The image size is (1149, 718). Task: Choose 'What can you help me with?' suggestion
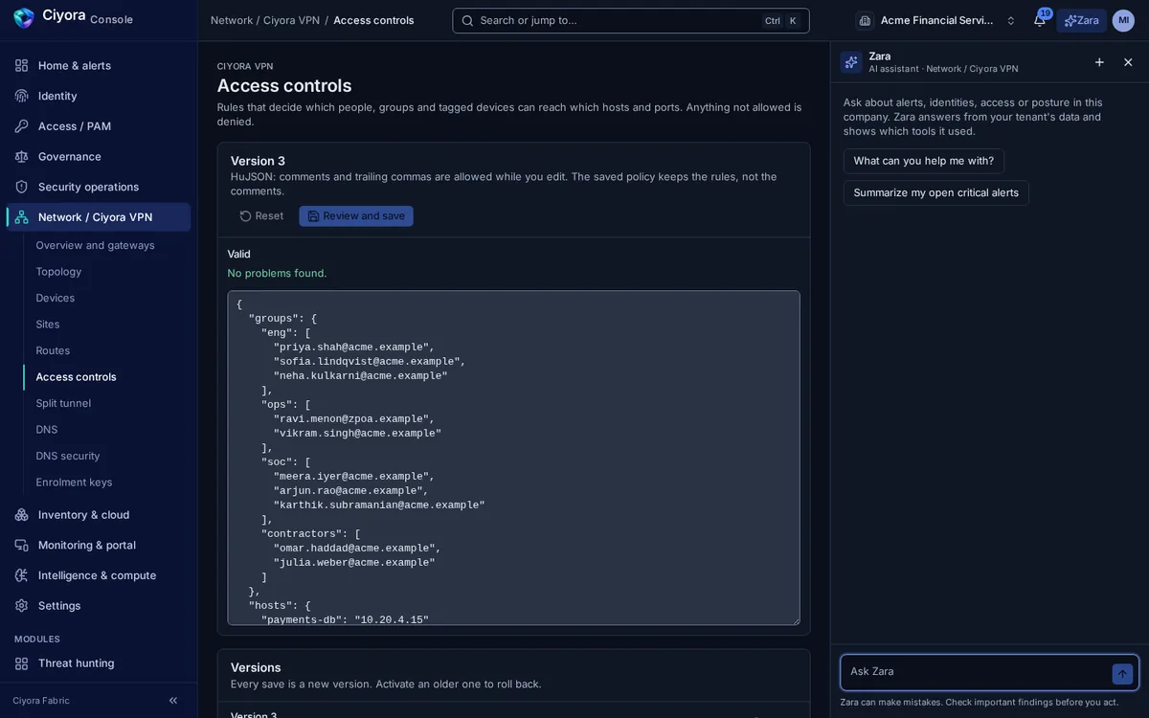tap(924, 161)
